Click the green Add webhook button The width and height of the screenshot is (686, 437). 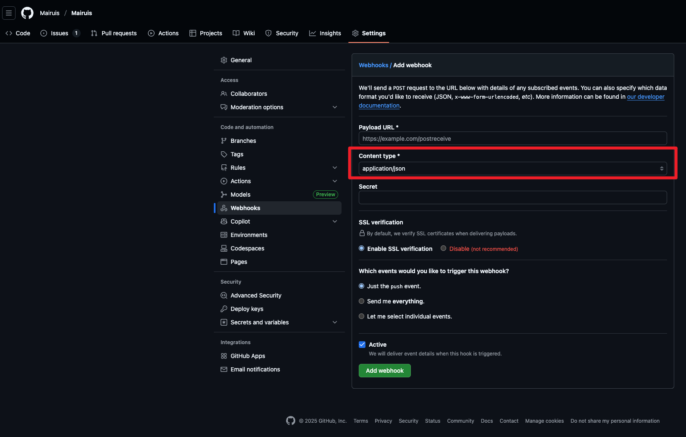click(x=384, y=371)
